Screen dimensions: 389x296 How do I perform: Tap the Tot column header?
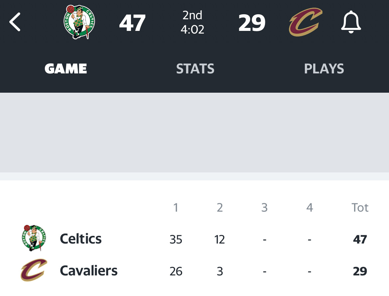pos(360,208)
